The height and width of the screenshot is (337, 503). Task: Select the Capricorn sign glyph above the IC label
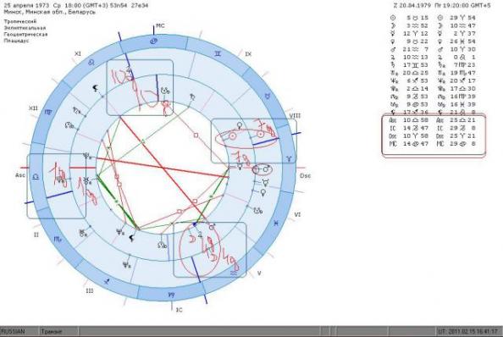tap(171, 295)
